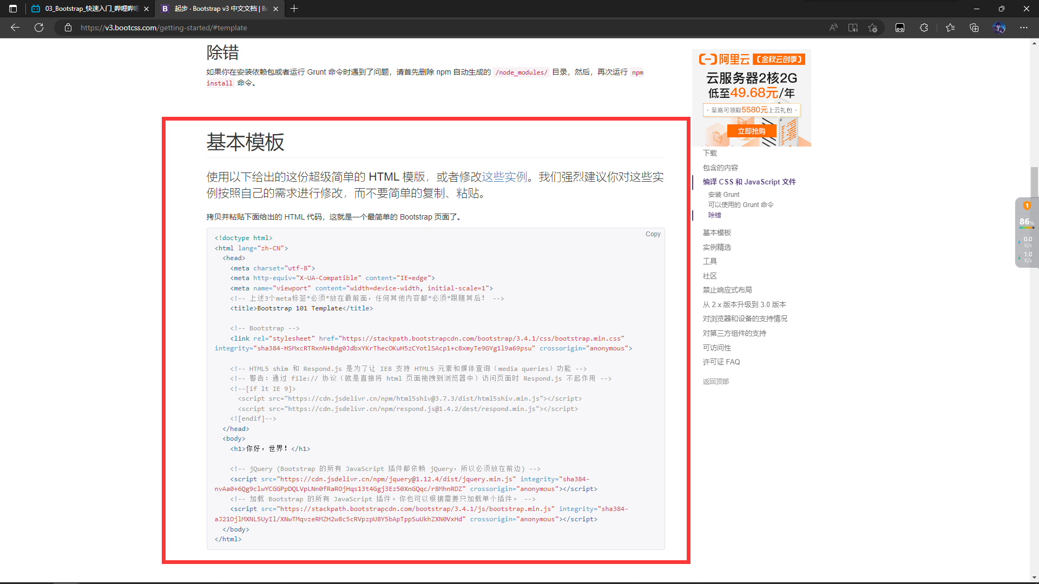1039x584 pixels.
Task: Open the Immersive Reader icon
Action: (x=853, y=28)
